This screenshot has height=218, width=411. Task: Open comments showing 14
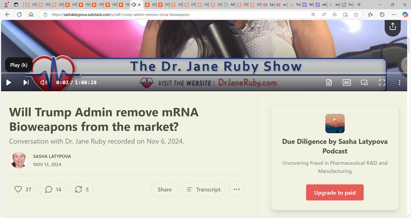(x=53, y=189)
